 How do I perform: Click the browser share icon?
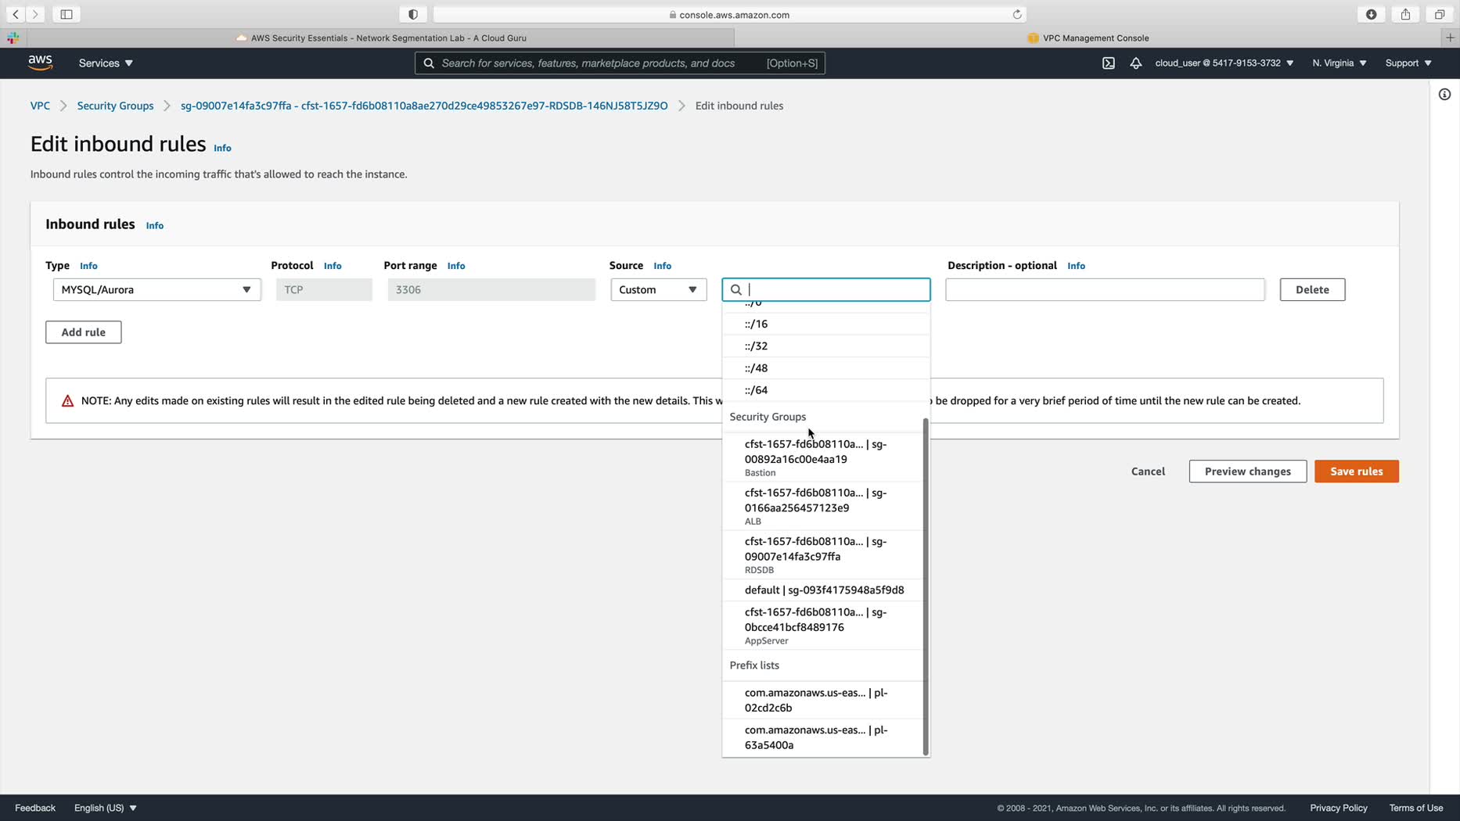1406,14
